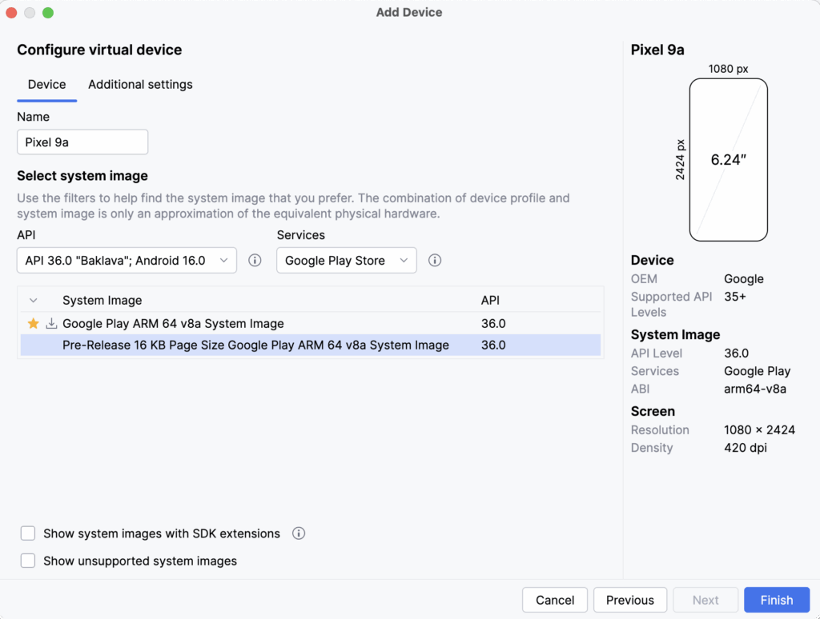Open the Services dropdown showing Google Play Store

tap(346, 260)
